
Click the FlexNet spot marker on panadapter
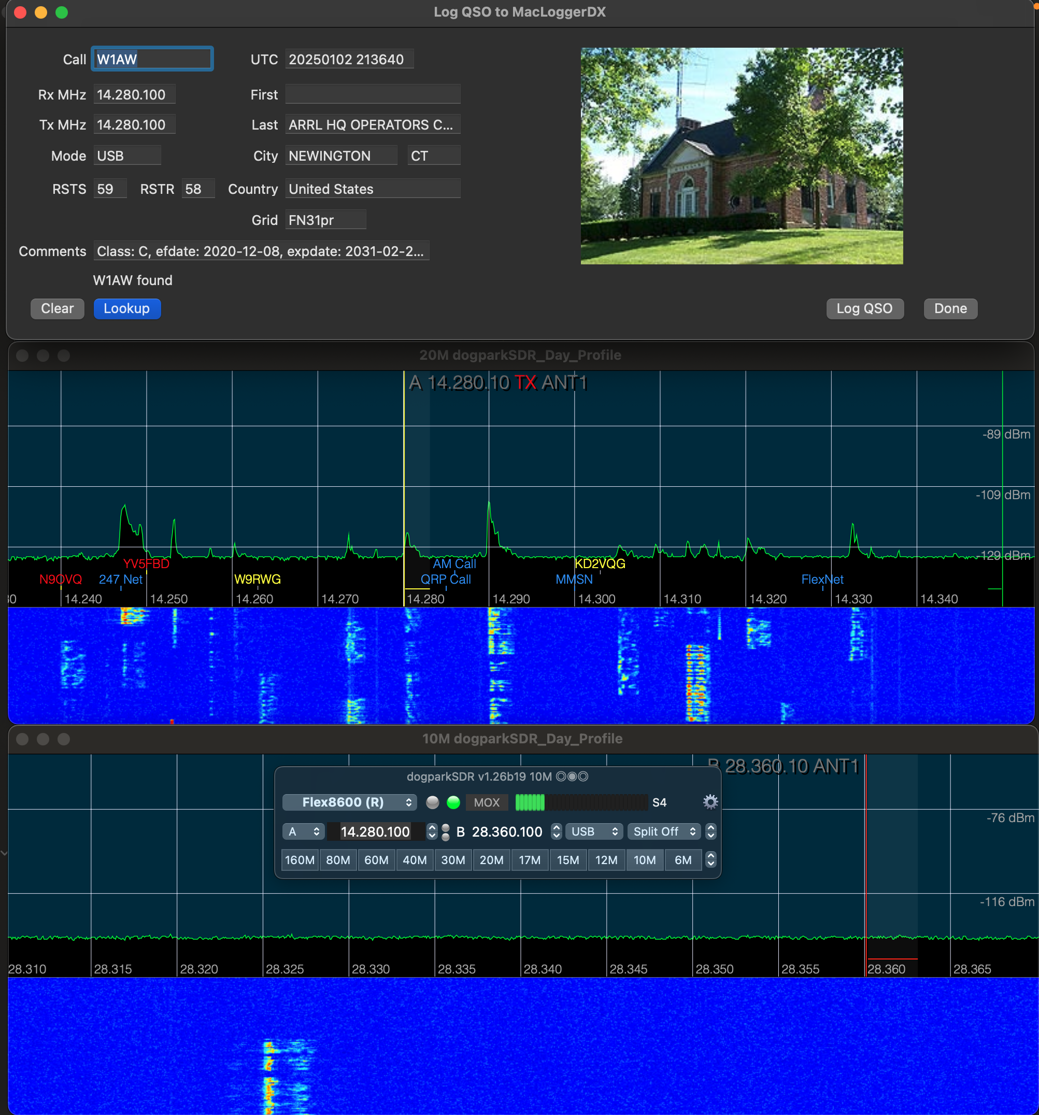(821, 580)
